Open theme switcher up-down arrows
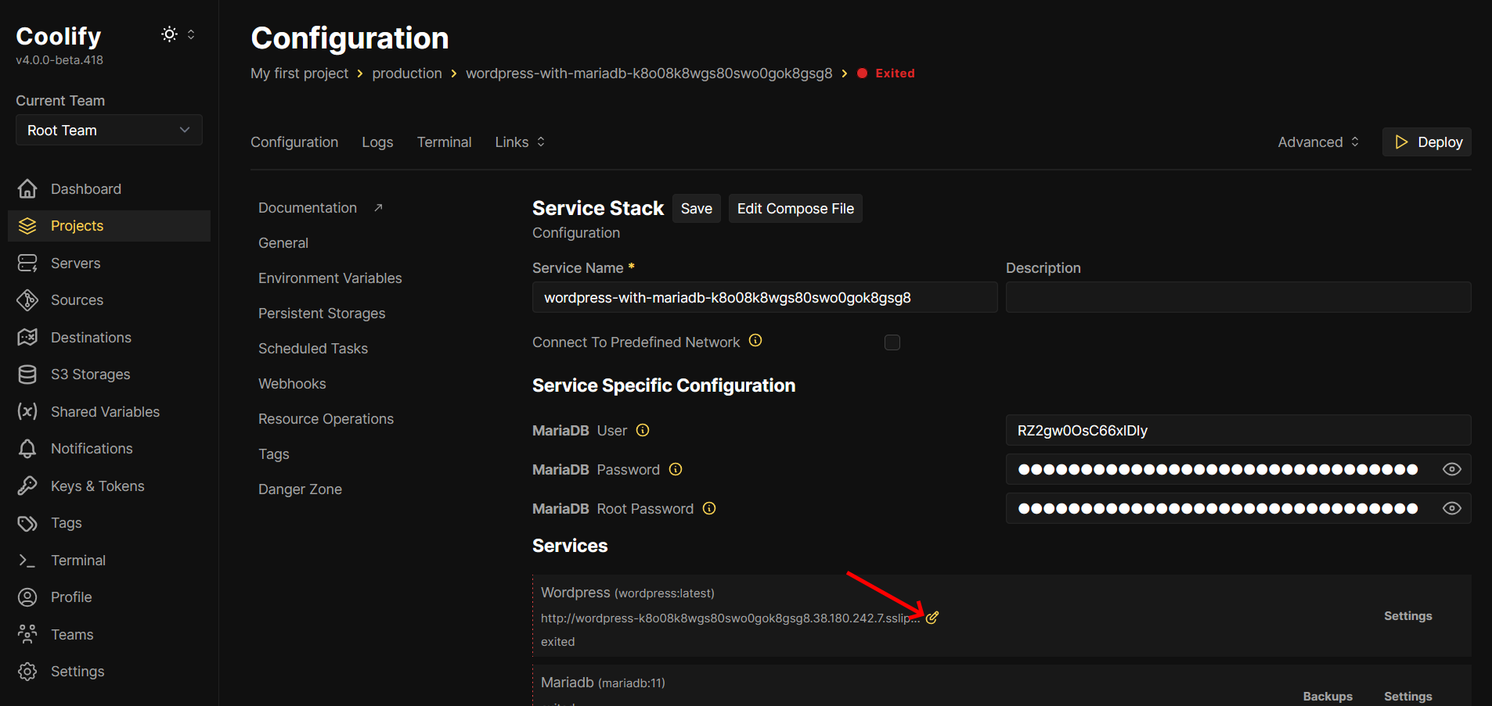This screenshot has width=1492, height=706. tap(191, 34)
